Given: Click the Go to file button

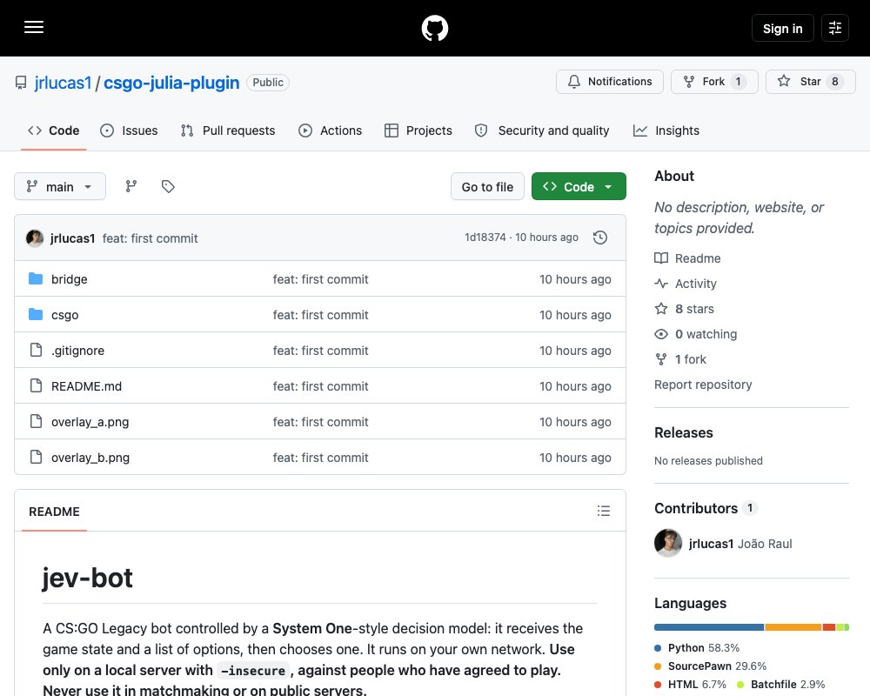Looking at the screenshot, I should (x=487, y=186).
